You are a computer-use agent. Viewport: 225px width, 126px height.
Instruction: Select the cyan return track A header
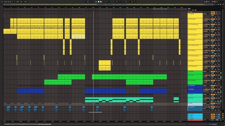point(195,114)
